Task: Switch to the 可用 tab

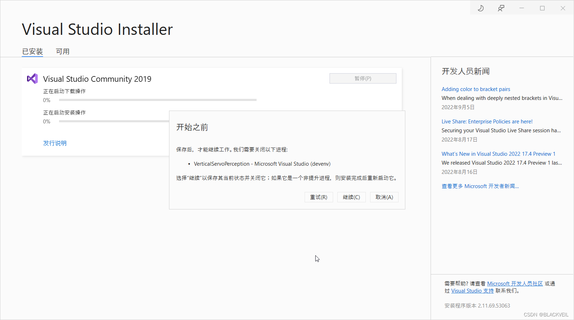Action: click(63, 51)
